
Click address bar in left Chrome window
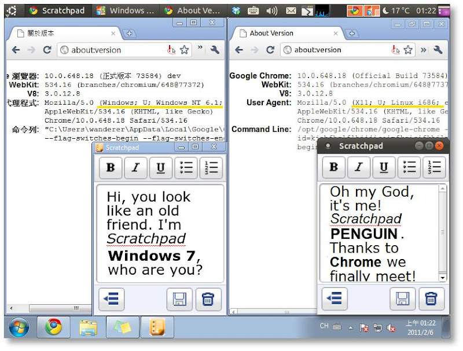pos(124,50)
